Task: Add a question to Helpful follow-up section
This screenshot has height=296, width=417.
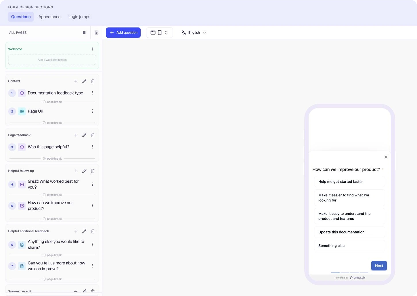Action: click(x=76, y=171)
